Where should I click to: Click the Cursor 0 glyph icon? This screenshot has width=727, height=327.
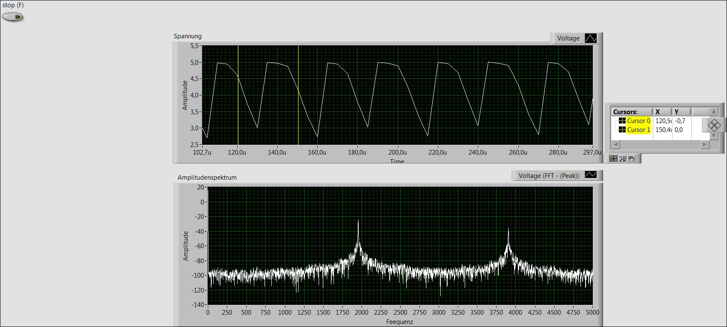pyautogui.click(x=622, y=121)
